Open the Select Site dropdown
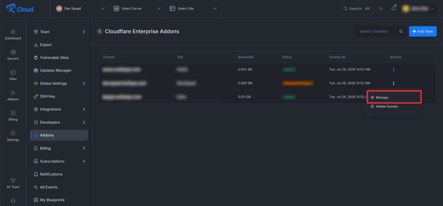443x206 pixels. tap(193, 9)
